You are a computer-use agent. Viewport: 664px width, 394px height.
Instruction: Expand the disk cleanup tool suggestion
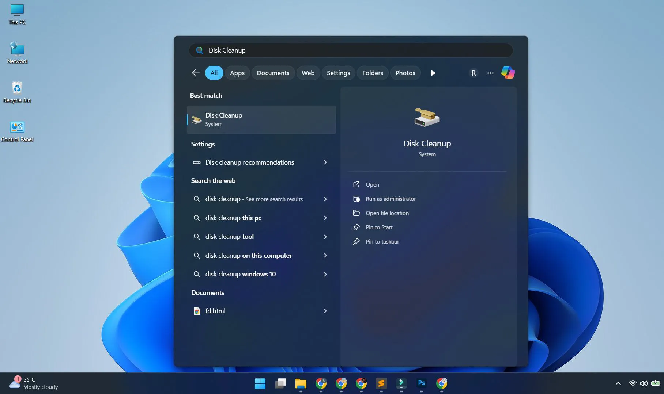325,237
